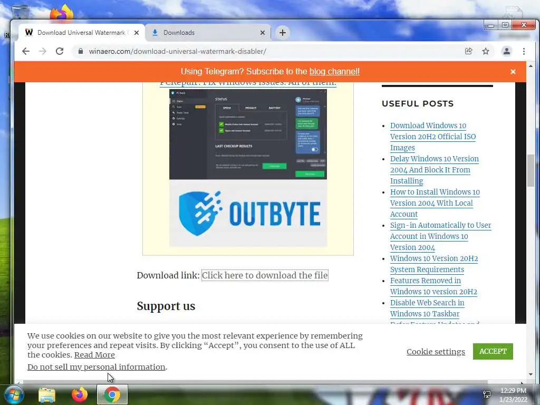Open the cookie Read More link

coord(94,355)
